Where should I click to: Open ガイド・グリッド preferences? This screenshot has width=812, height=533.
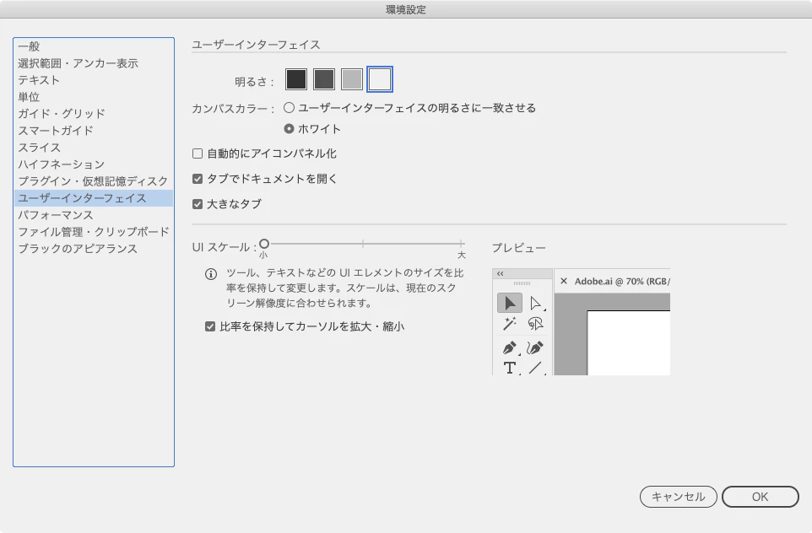pyautogui.click(x=93, y=113)
